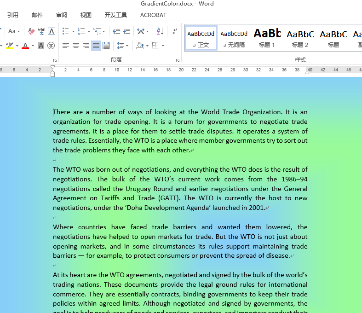The image size is (362, 313).
Task: Open the font dialog launcher
Action: coord(55,60)
